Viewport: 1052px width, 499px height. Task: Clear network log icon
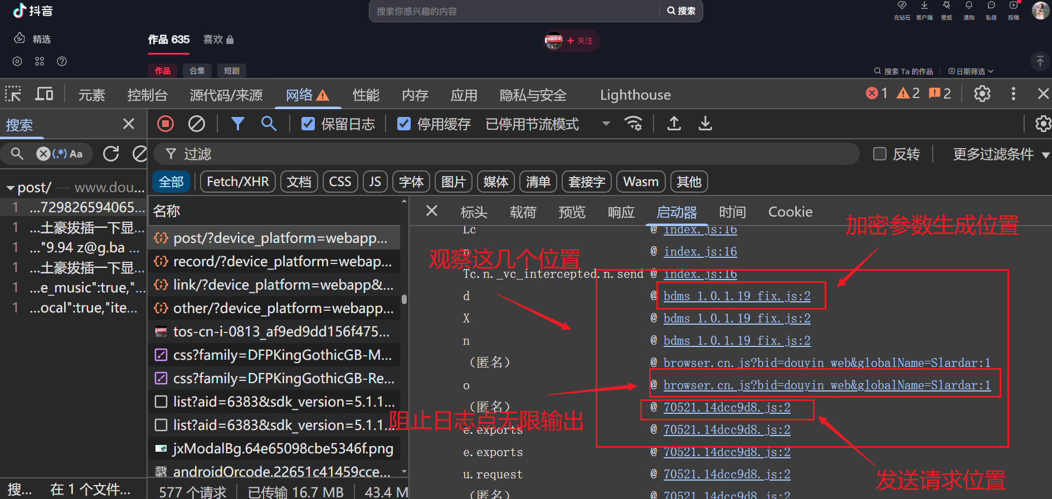196,124
